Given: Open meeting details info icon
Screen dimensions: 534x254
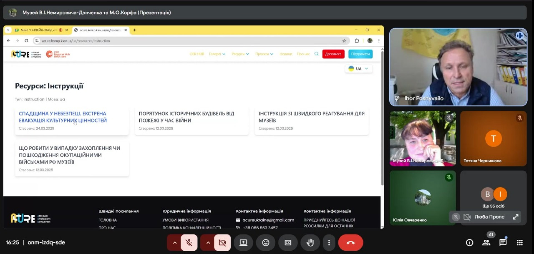Looking at the screenshot, I should tap(469, 243).
